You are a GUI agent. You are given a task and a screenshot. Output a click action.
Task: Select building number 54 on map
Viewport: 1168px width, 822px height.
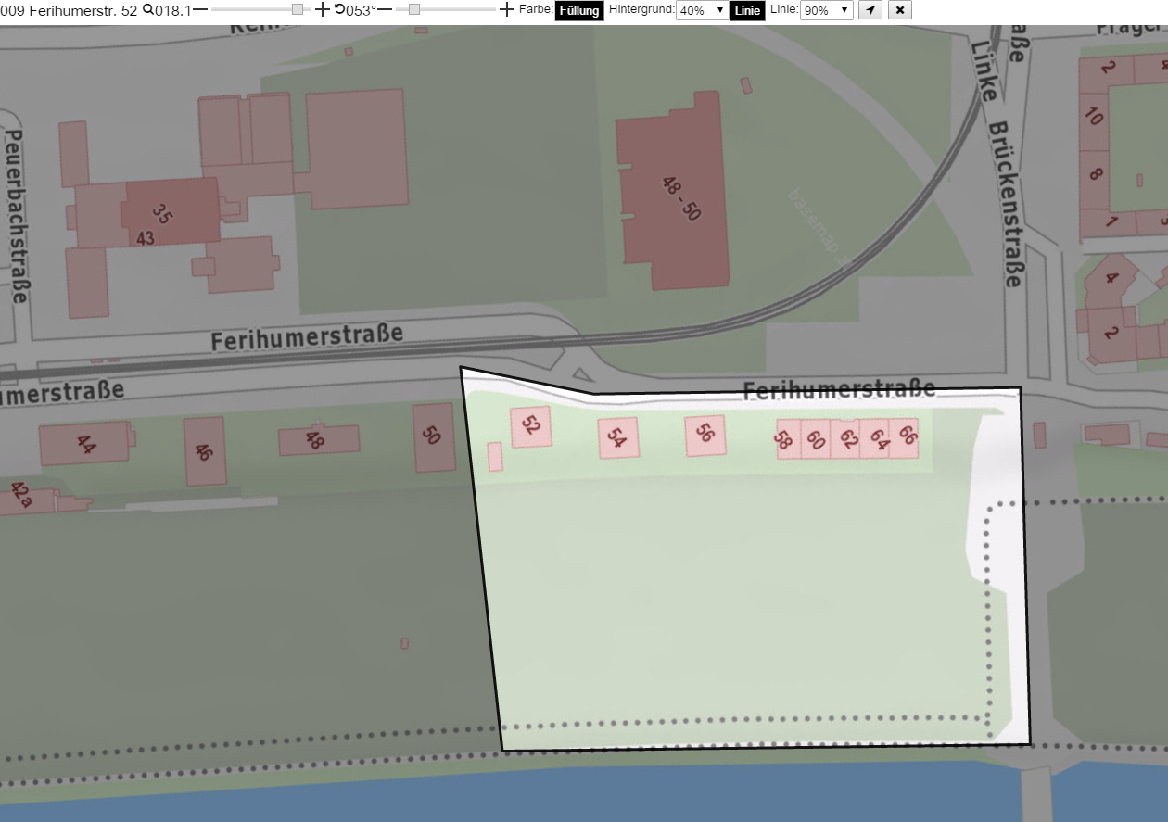(617, 437)
